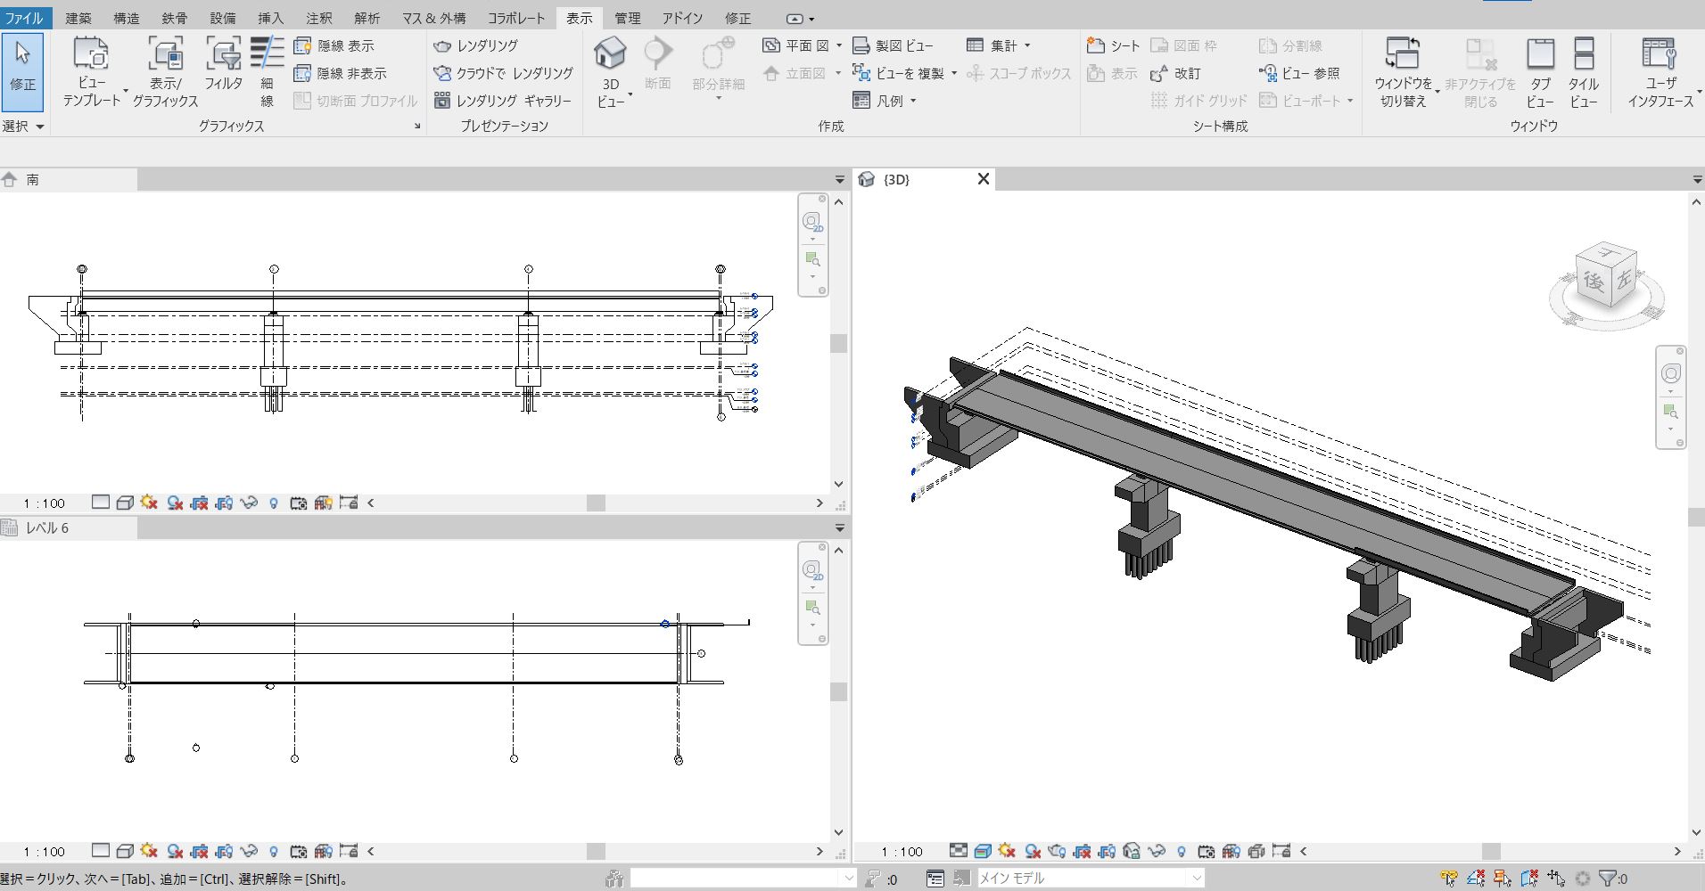
Task: Toggle shadows in the 3D view control bar
Action: [1033, 852]
